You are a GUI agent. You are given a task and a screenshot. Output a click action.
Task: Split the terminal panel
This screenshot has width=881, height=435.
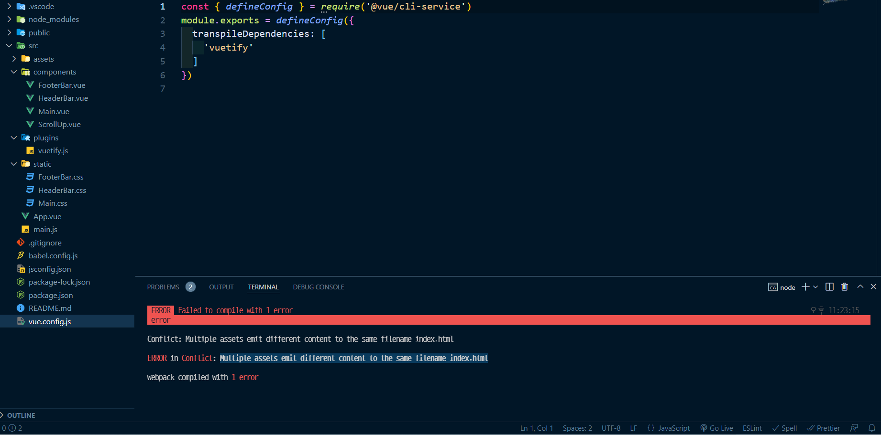point(829,287)
